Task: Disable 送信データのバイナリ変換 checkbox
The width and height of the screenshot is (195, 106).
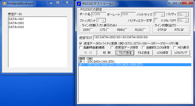Action: pos(81,44)
